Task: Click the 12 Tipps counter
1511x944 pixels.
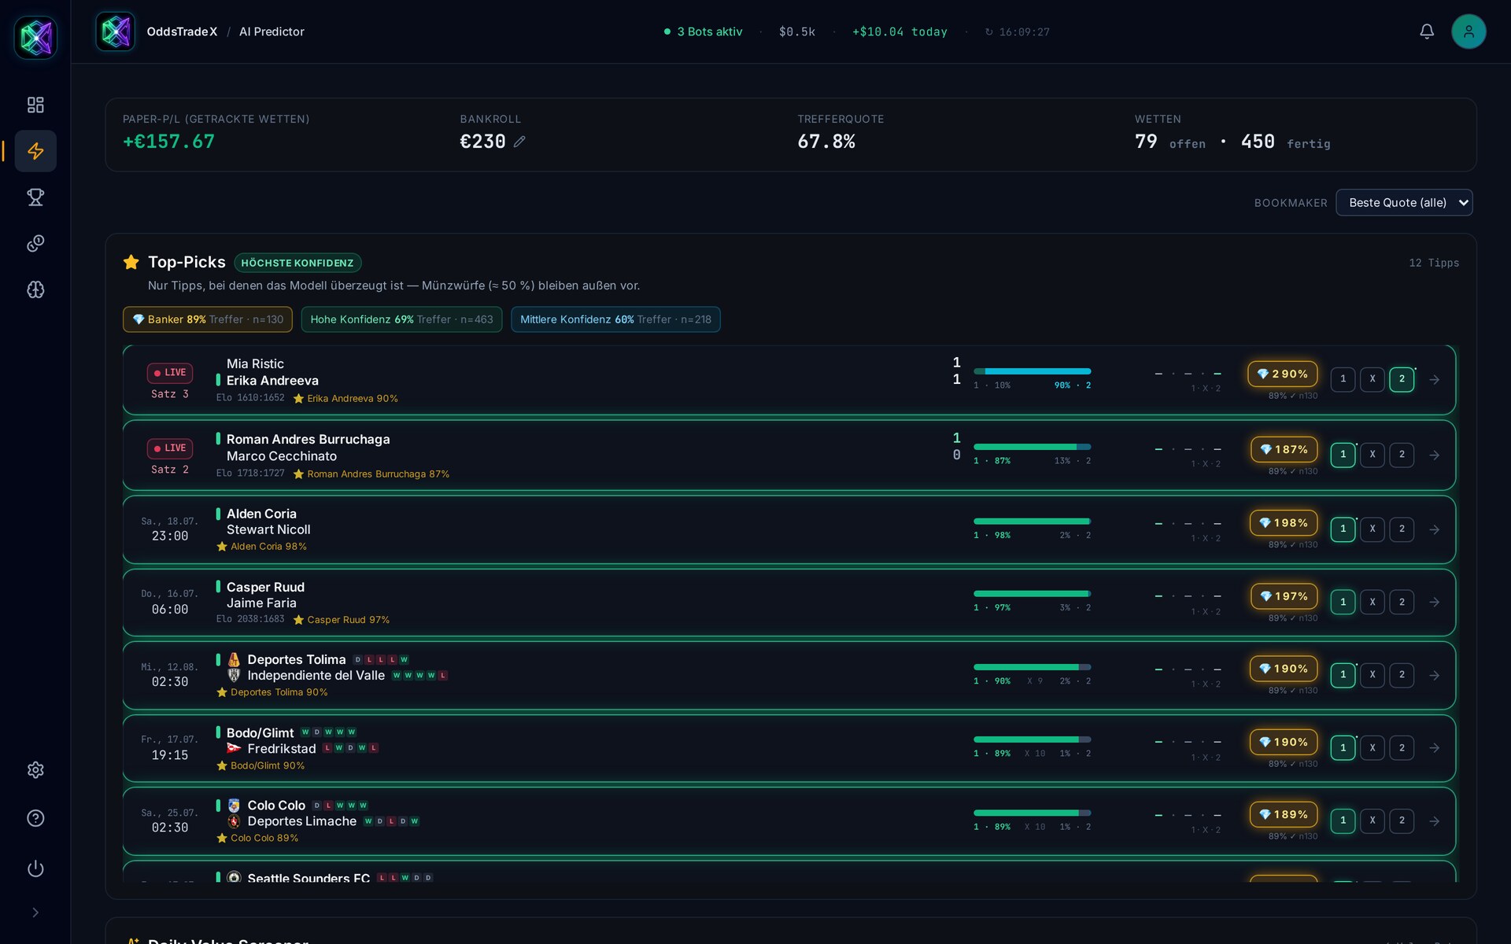Action: 1434,263
